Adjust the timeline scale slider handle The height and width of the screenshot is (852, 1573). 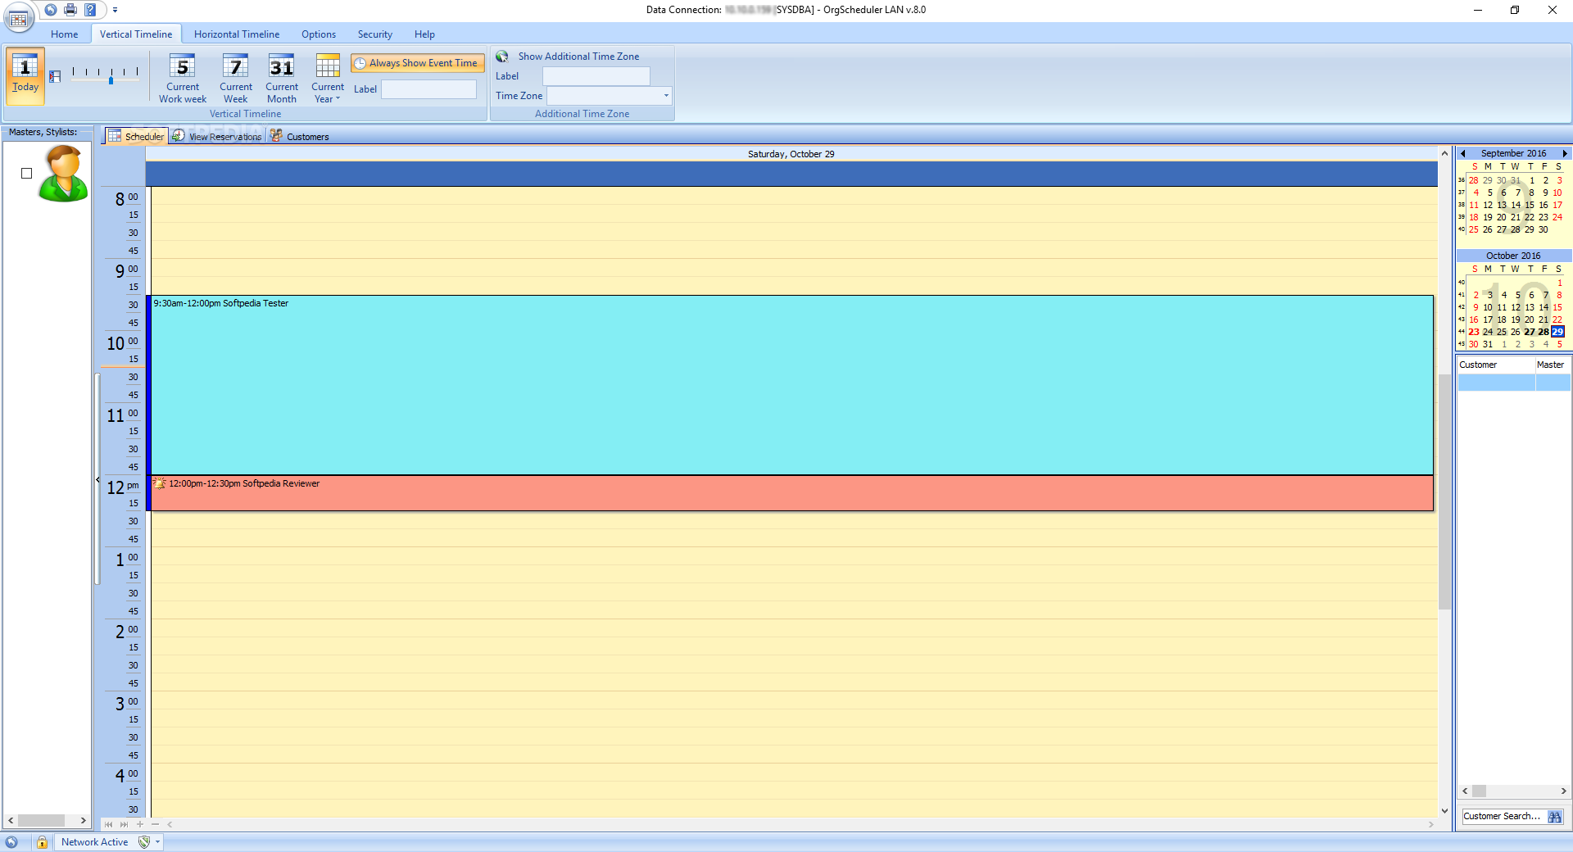[111, 80]
